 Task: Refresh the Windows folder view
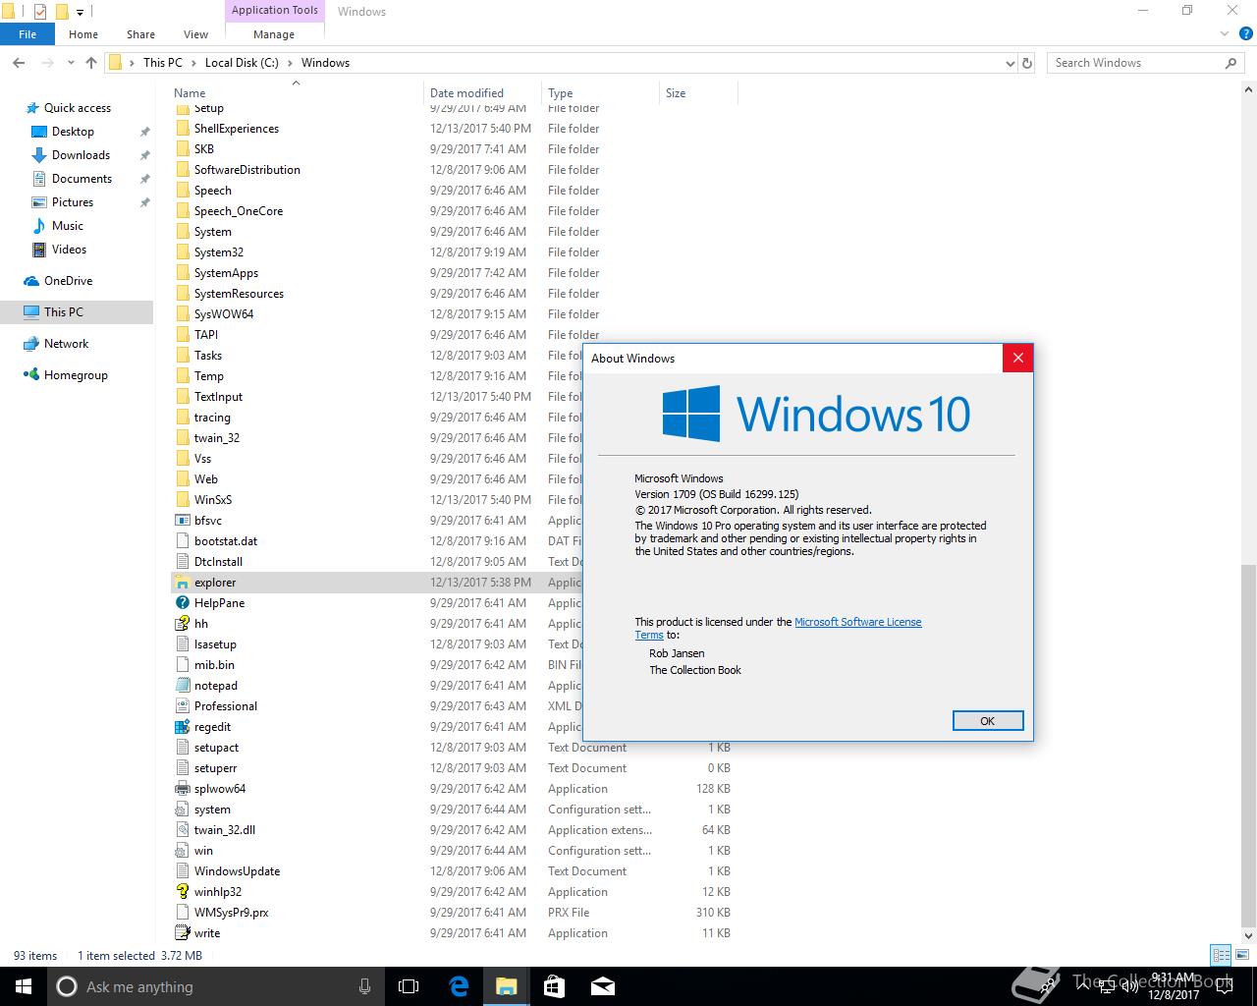[1027, 63]
